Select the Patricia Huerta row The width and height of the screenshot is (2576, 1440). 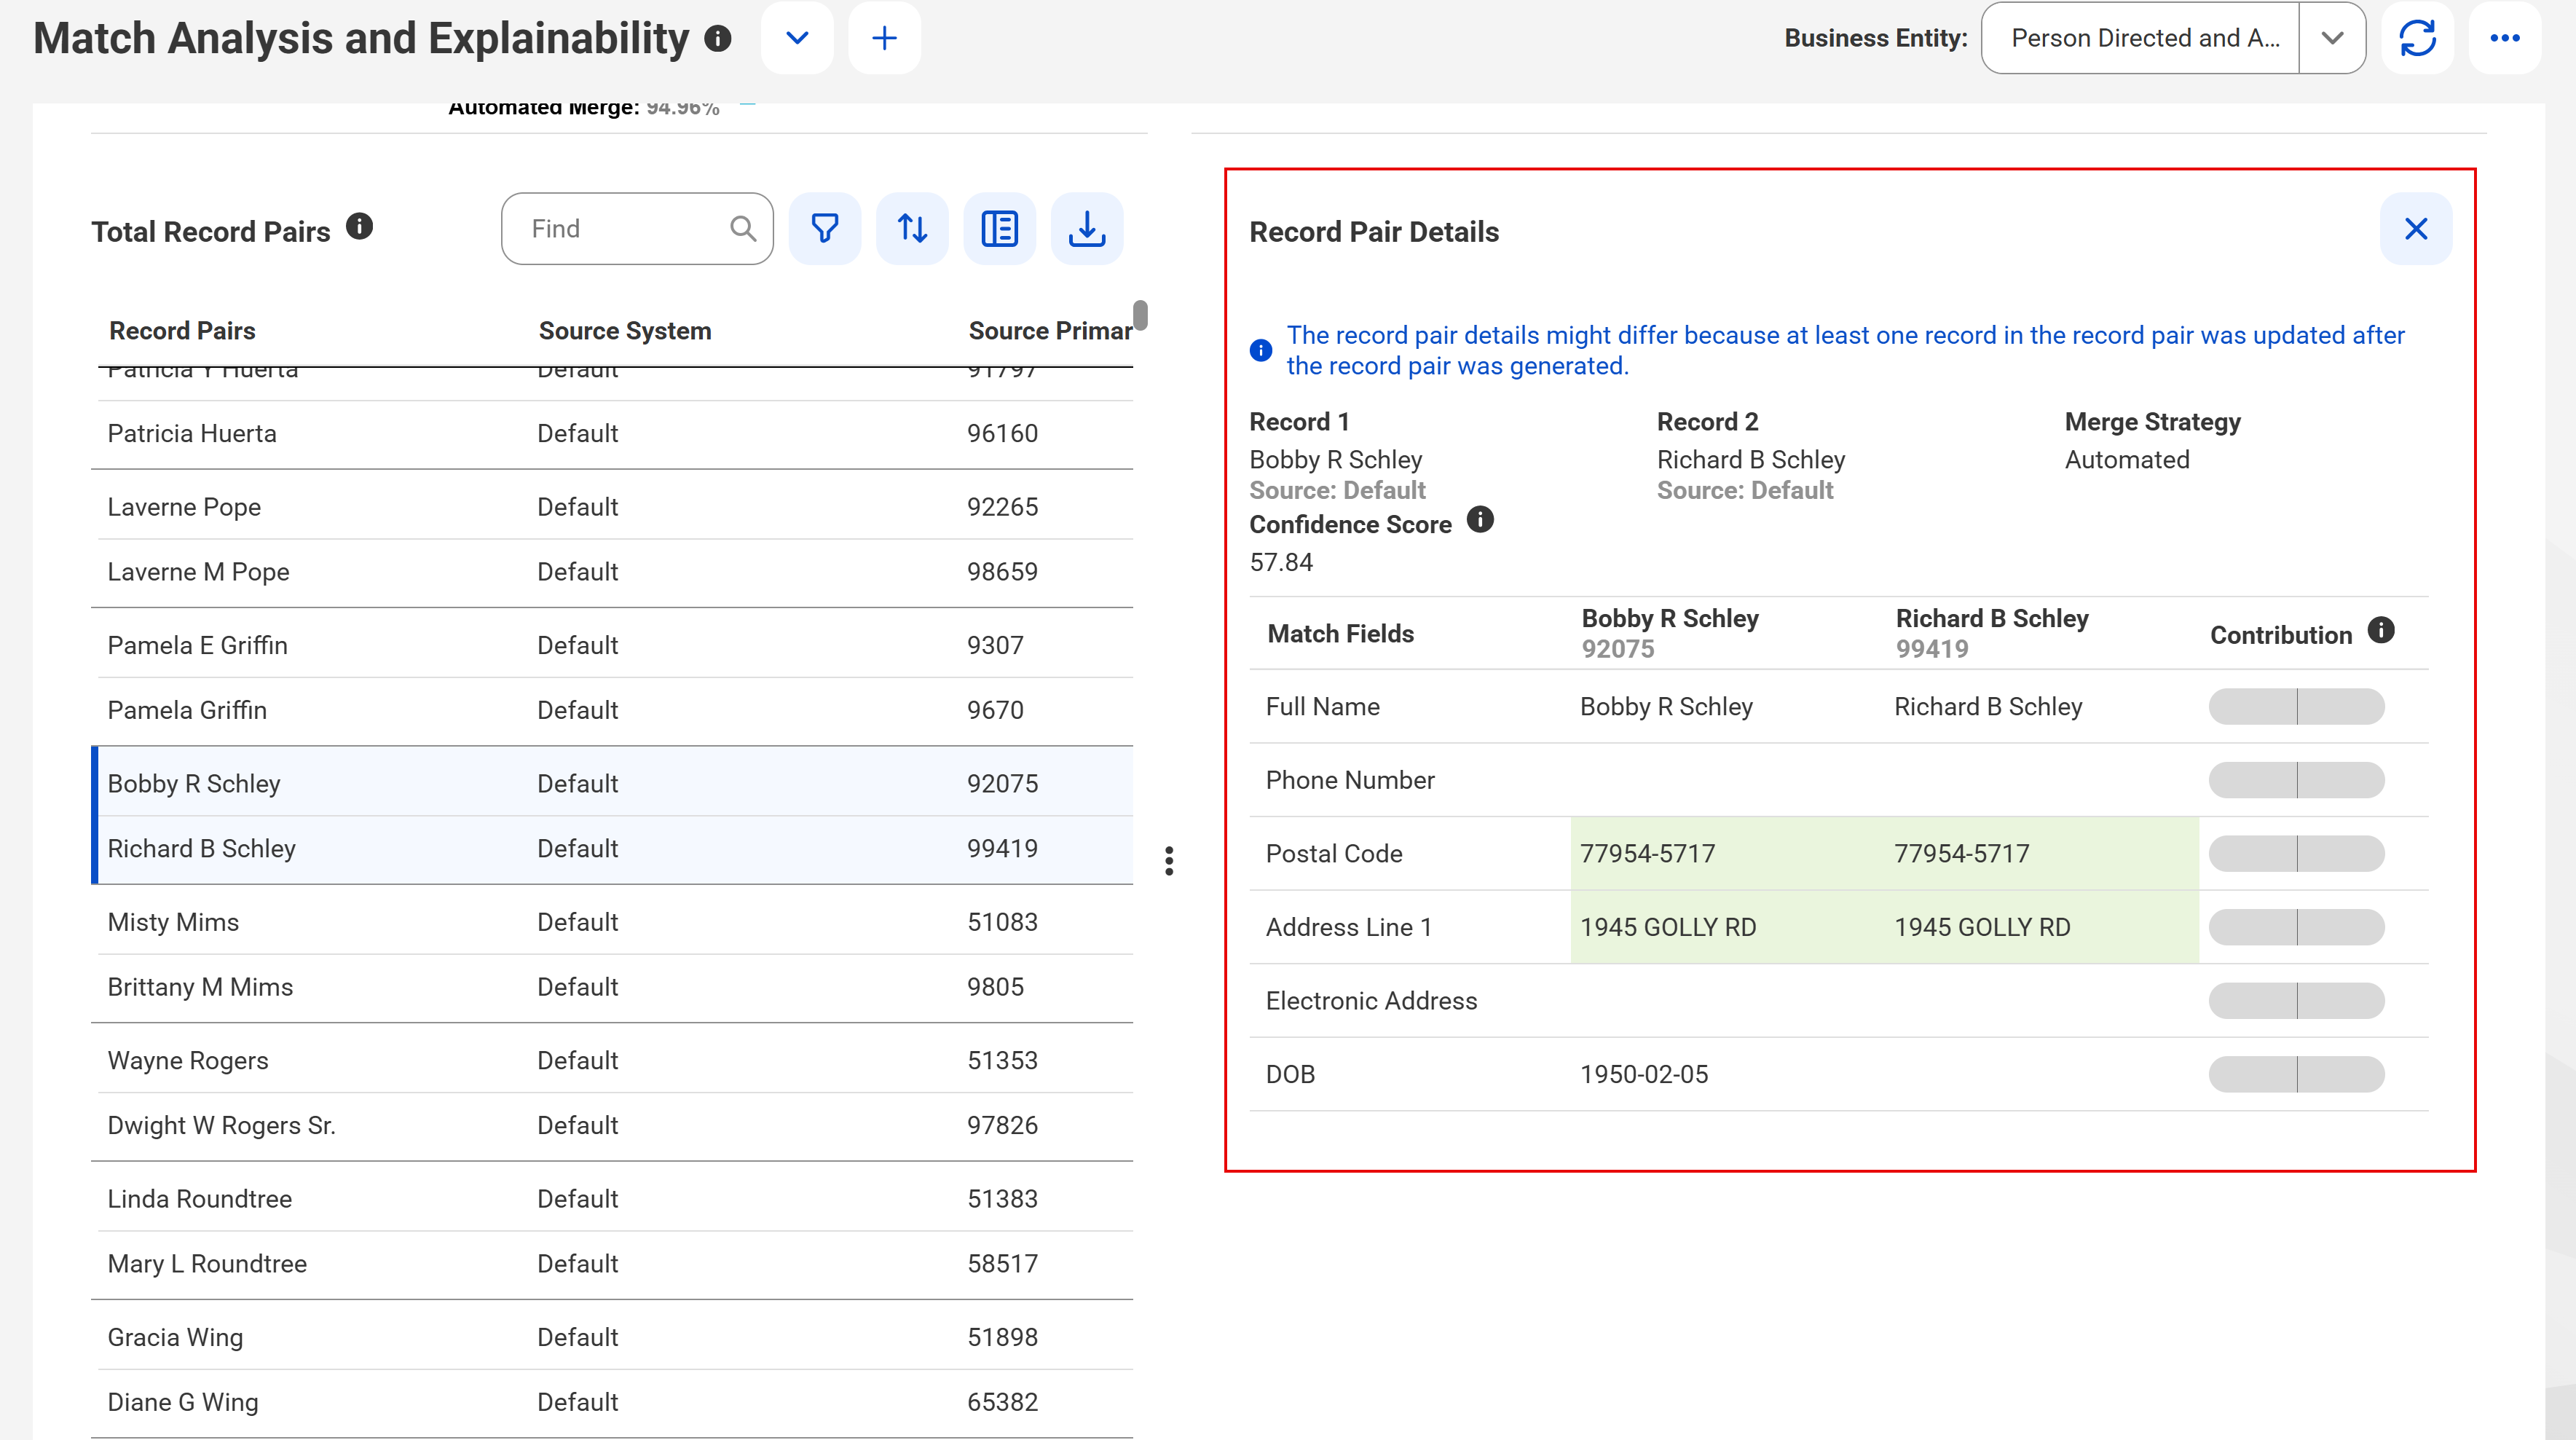(615, 434)
